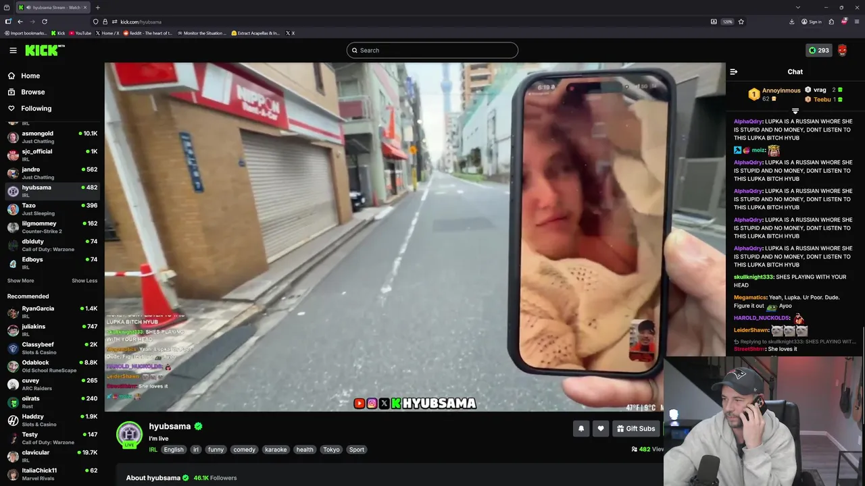Image resolution: width=865 pixels, height=486 pixels.
Task: Follow hyubsama with the heart button
Action: pos(600,429)
